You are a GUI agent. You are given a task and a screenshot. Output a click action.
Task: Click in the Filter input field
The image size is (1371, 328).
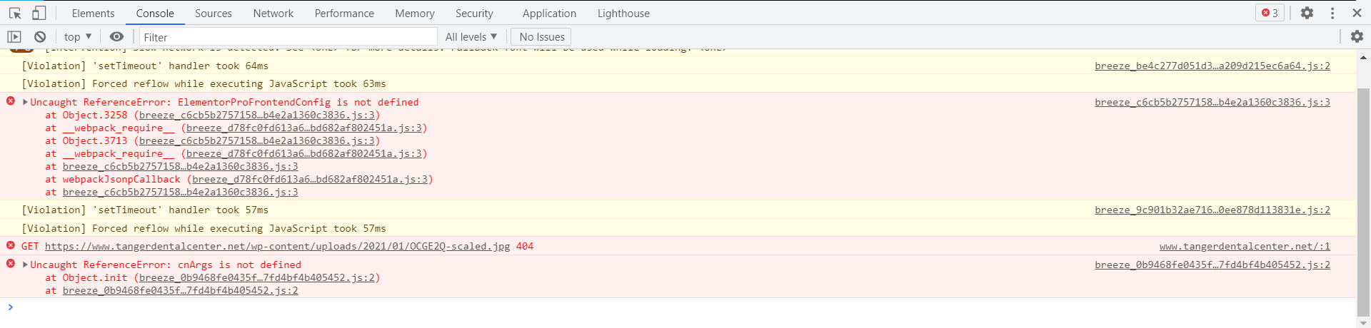pos(286,37)
